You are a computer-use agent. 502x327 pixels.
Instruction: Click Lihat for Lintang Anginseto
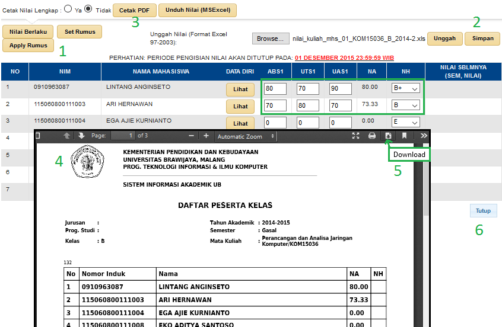tap(240, 89)
